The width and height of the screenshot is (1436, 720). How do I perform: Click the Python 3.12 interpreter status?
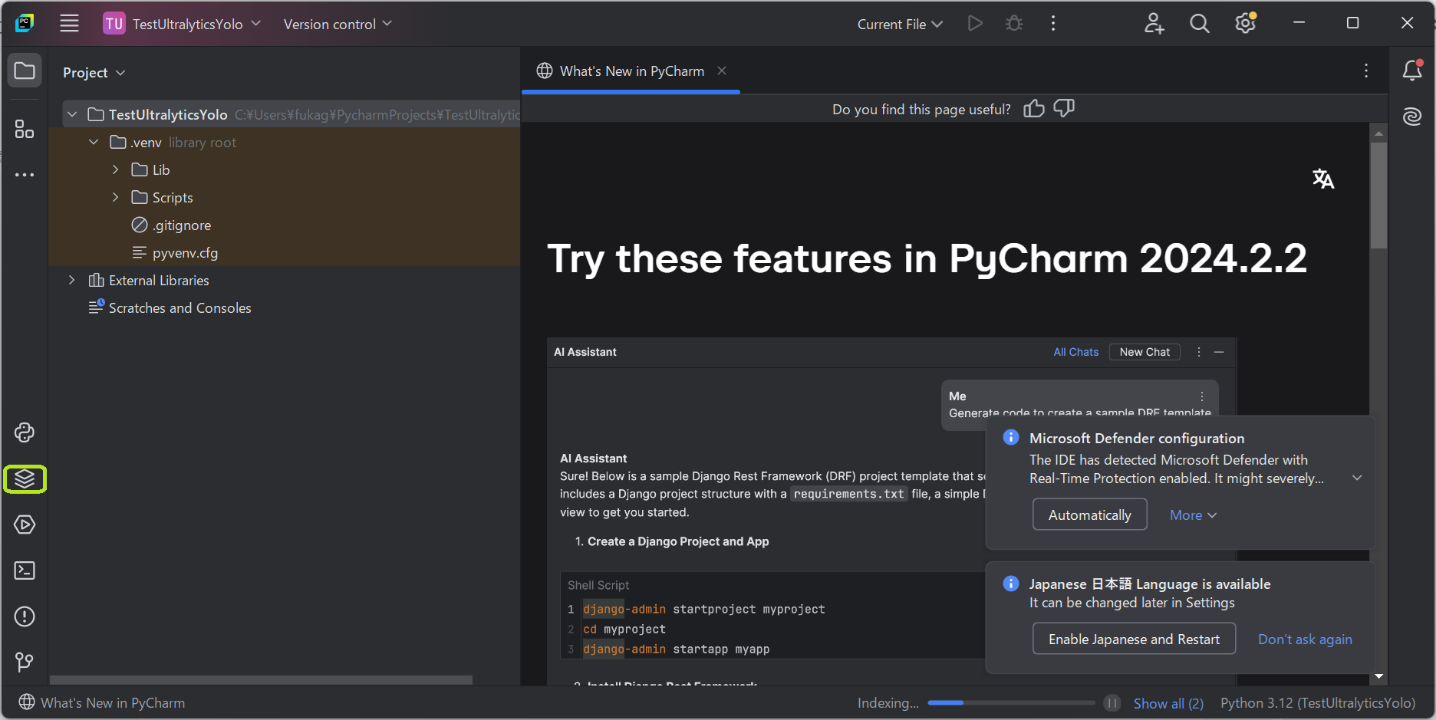[1318, 703]
